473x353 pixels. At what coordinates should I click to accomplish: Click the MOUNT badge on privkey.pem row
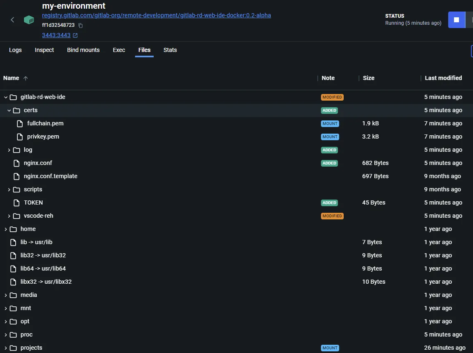click(x=330, y=137)
